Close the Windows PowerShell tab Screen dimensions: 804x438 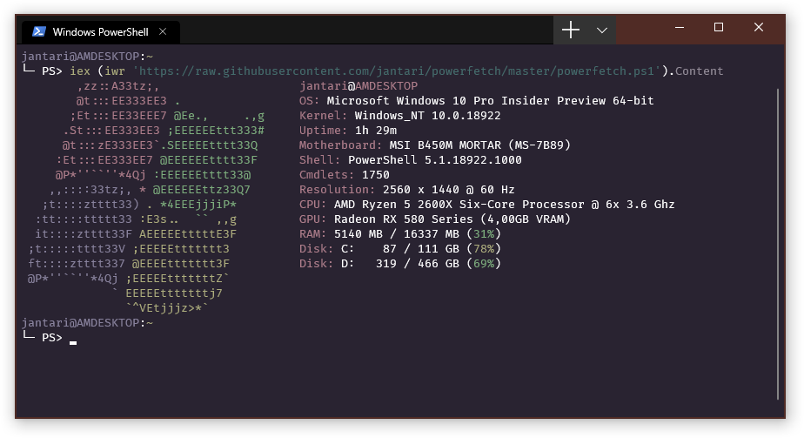click(163, 32)
